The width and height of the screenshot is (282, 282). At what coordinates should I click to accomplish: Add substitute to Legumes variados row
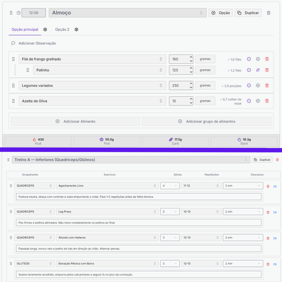pos(258,85)
